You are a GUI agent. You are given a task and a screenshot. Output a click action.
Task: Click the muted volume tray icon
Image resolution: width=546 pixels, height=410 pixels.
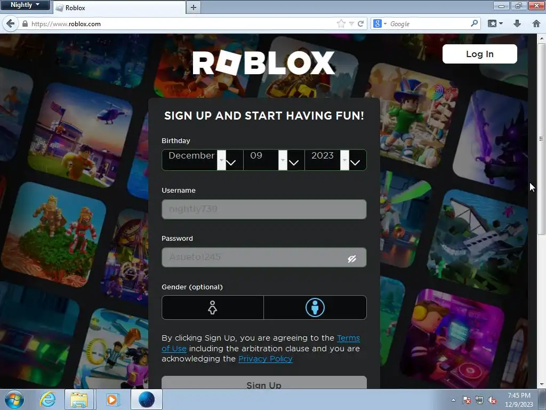[x=492, y=400]
